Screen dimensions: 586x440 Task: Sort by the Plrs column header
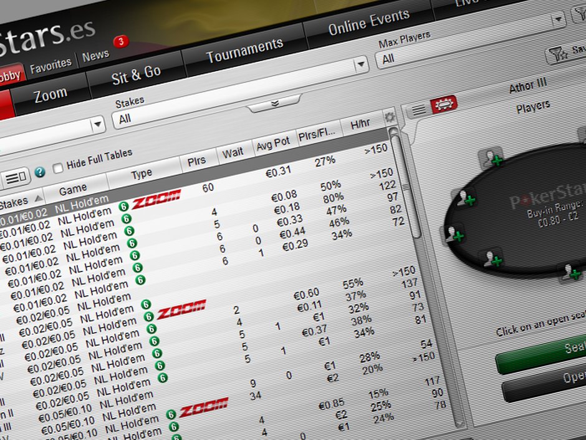pos(196,161)
